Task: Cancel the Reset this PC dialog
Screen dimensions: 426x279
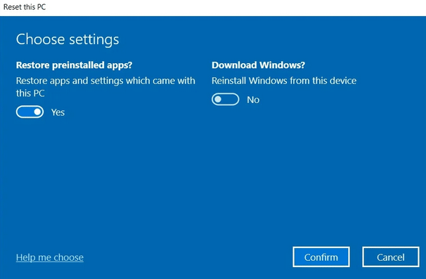Action: point(391,257)
